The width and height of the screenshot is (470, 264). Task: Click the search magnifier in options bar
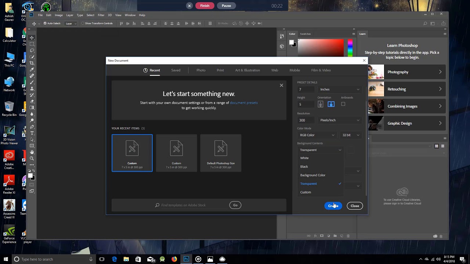click(425, 23)
